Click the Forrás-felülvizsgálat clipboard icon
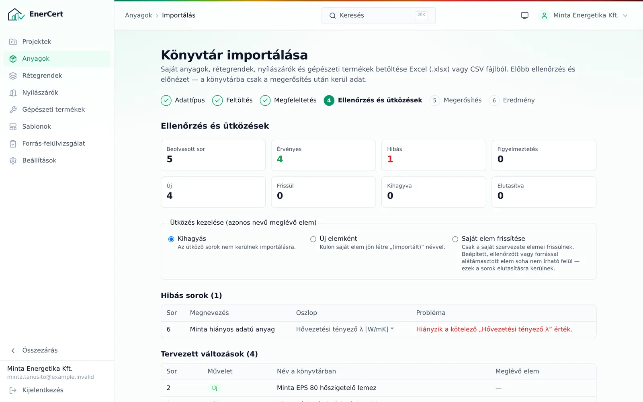This screenshot has width=643, height=402. pyautogui.click(x=13, y=144)
